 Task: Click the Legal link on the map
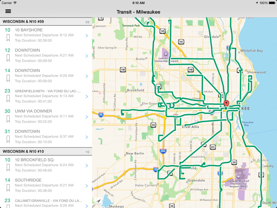tap(98, 204)
